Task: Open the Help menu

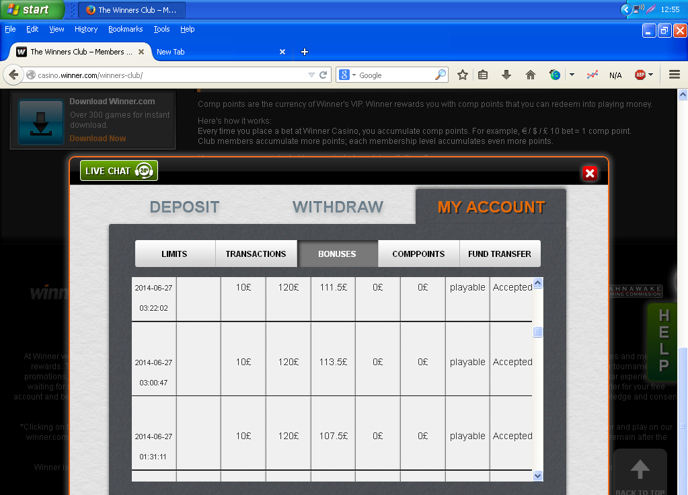Action: [x=188, y=29]
